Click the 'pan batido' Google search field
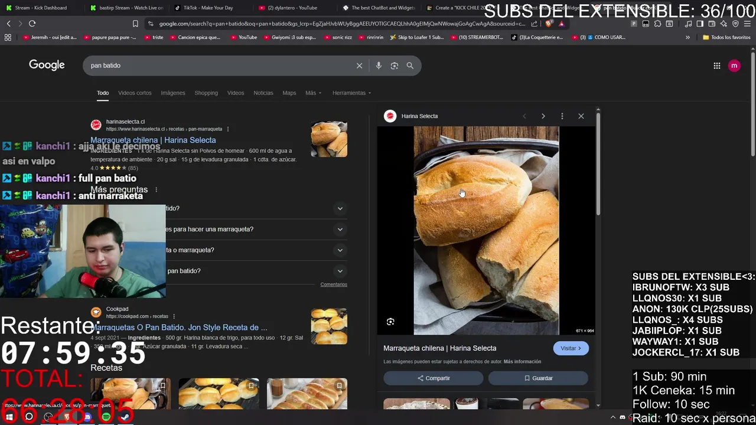The height and width of the screenshot is (425, 756). 219,66
